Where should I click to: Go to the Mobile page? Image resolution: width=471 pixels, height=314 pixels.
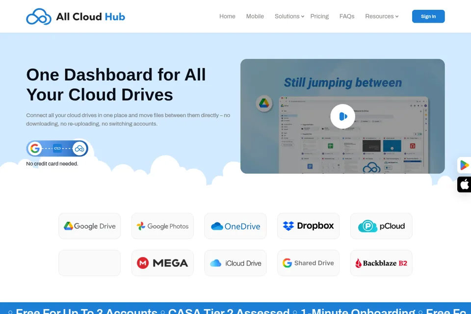255,16
